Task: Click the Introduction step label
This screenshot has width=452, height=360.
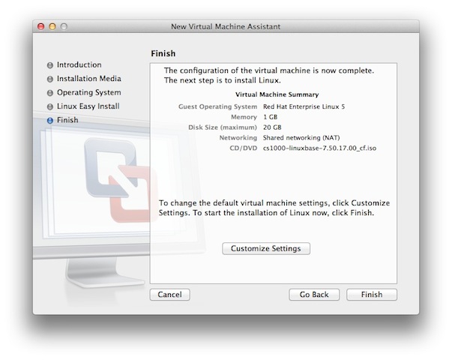Action: click(x=79, y=64)
